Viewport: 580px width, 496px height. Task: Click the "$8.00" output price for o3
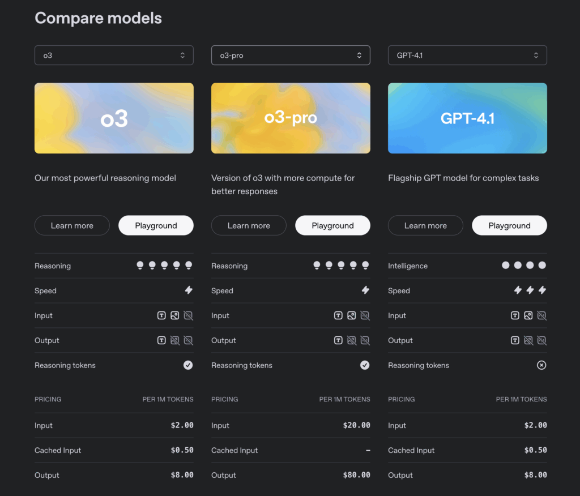182,475
